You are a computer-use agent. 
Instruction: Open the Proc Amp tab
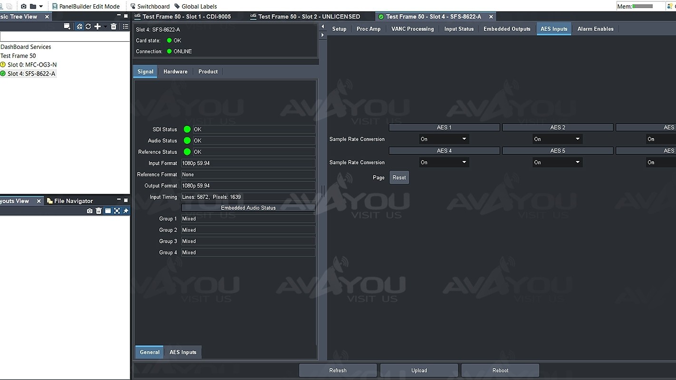coord(368,29)
